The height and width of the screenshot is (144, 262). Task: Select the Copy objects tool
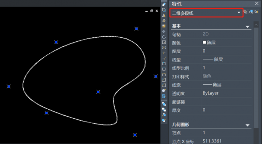click(x=164, y=10)
